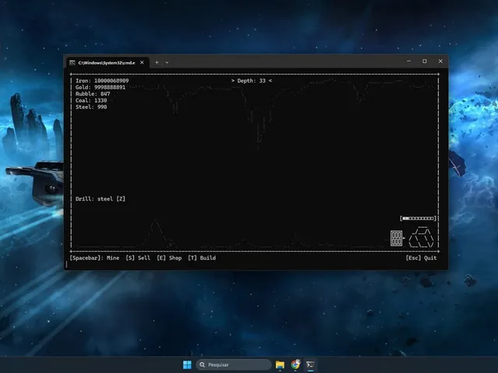Click the Pesquisar taskbar search box

pyautogui.click(x=233, y=364)
